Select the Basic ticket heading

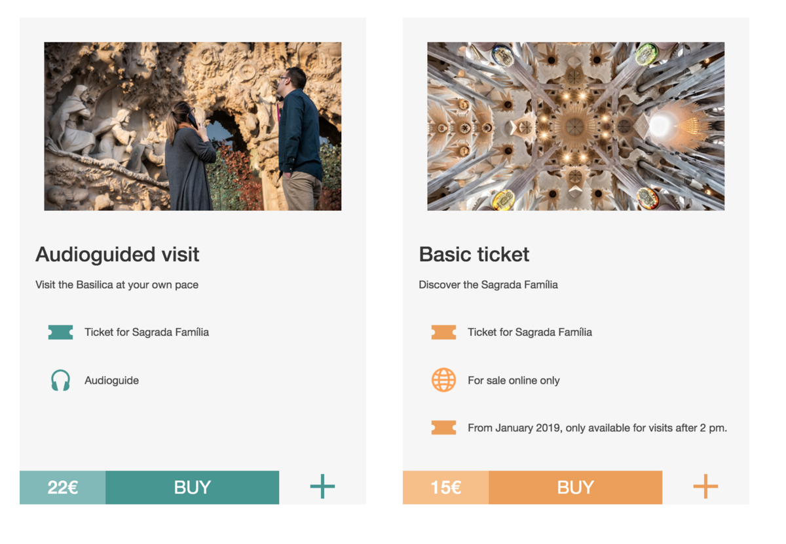coord(474,254)
